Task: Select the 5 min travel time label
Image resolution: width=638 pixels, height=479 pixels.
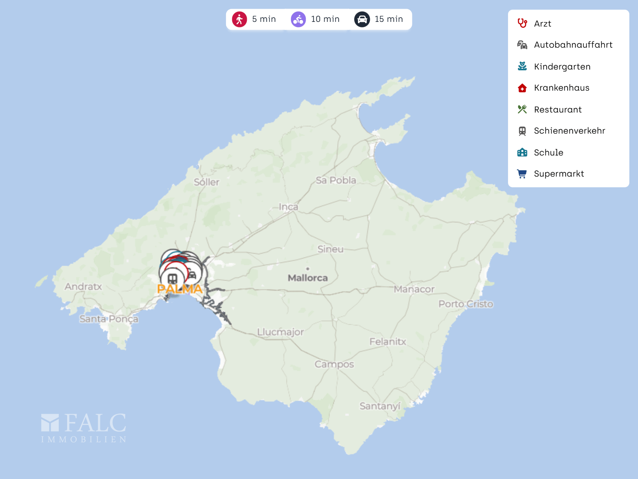Action: pyautogui.click(x=264, y=19)
